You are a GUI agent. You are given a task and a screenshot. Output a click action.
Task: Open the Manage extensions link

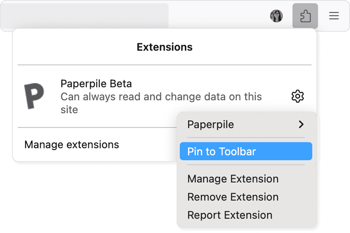click(x=72, y=144)
